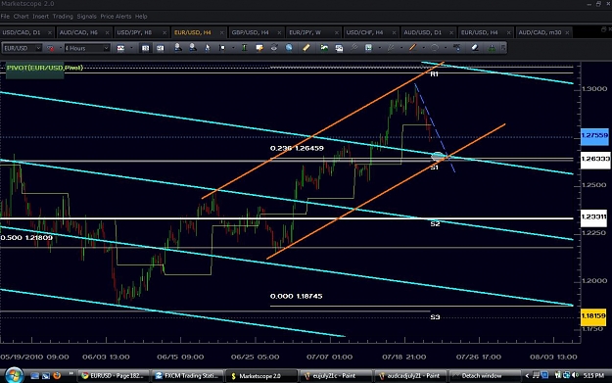Expand the arrow next to red chart-type icon

(x=61, y=48)
